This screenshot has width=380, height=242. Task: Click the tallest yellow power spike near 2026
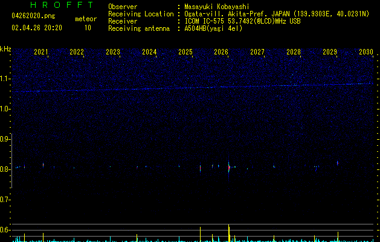click(x=229, y=233)
